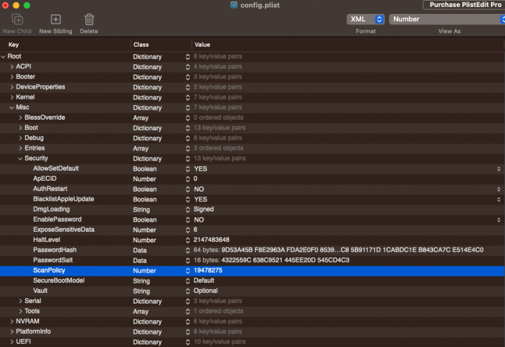Change class stepper for SecureBootModel
This screenshot has width=505, height=347.
pos(187,281)
